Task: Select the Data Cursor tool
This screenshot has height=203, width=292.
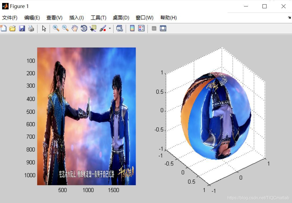Action: coord(93,28)
